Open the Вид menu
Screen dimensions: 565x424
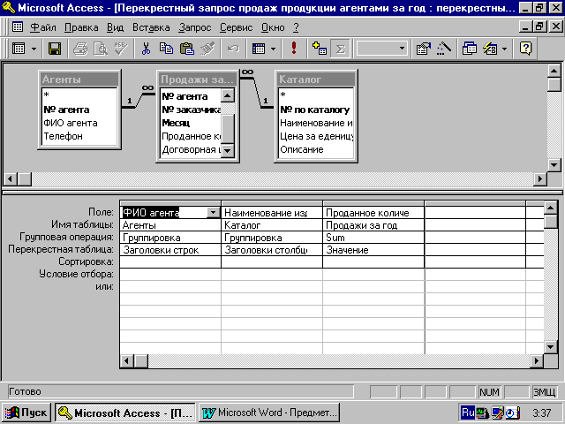[x=115, y=27]
